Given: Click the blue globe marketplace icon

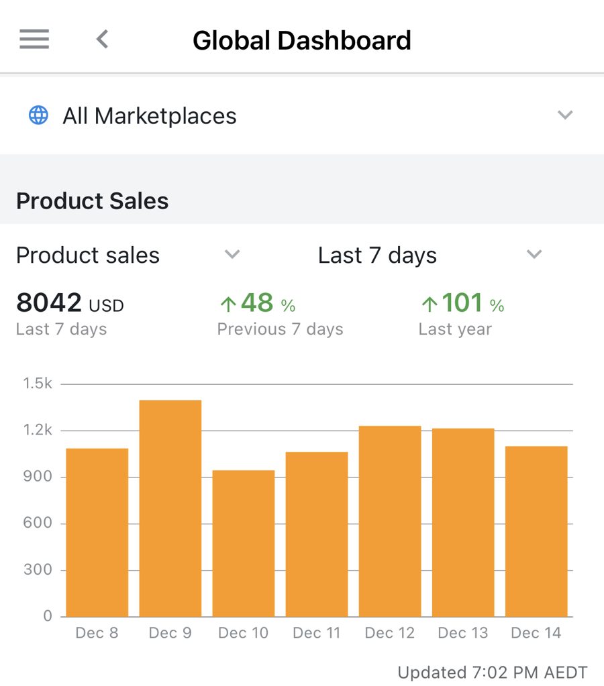Looking at the screenshot, I should (38, 115).
